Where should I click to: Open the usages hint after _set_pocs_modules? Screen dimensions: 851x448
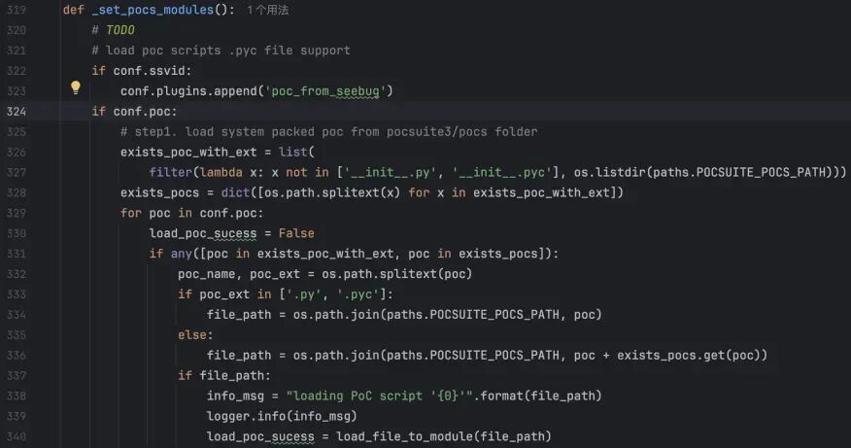coord(267,10)
